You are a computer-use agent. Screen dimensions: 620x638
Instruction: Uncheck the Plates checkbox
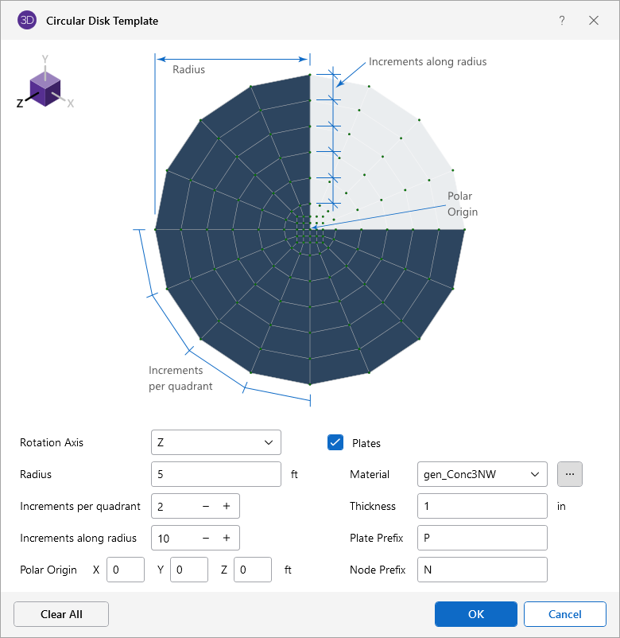(335, 443)
